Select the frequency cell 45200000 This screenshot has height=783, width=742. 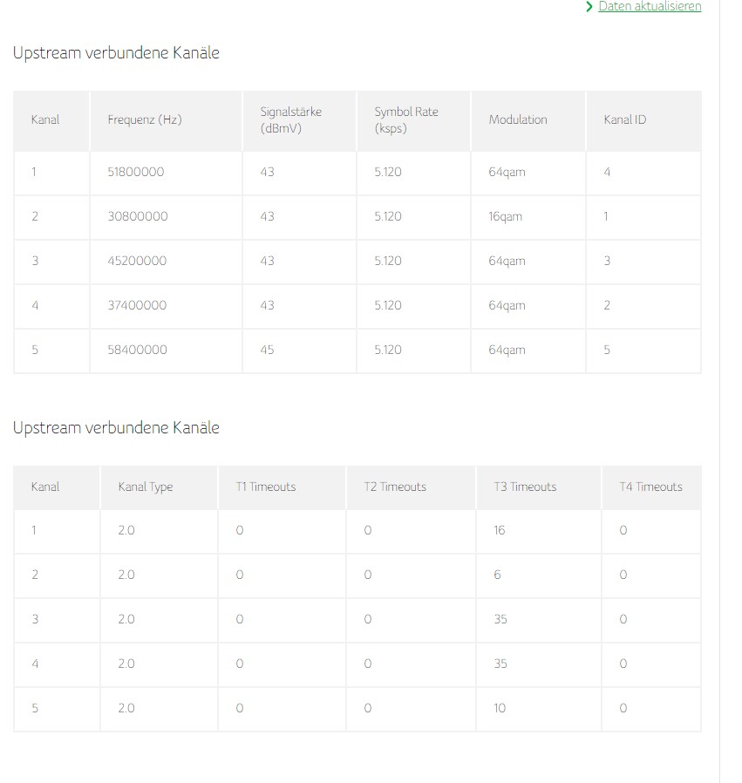coord(137,262)
